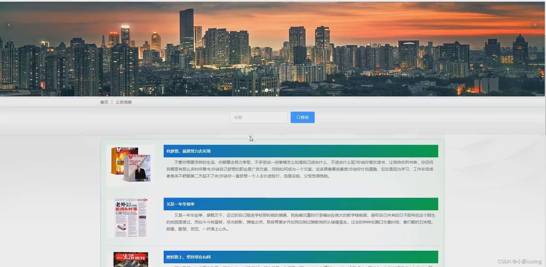546x267 pixels.
Task: Click the summary text starting 又是一年毕业季，感慨万千
Action: coord(301,222)
